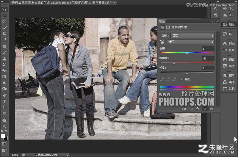Open the character panel icon A
Screen dimensions: 238x157
coord(215,9)
